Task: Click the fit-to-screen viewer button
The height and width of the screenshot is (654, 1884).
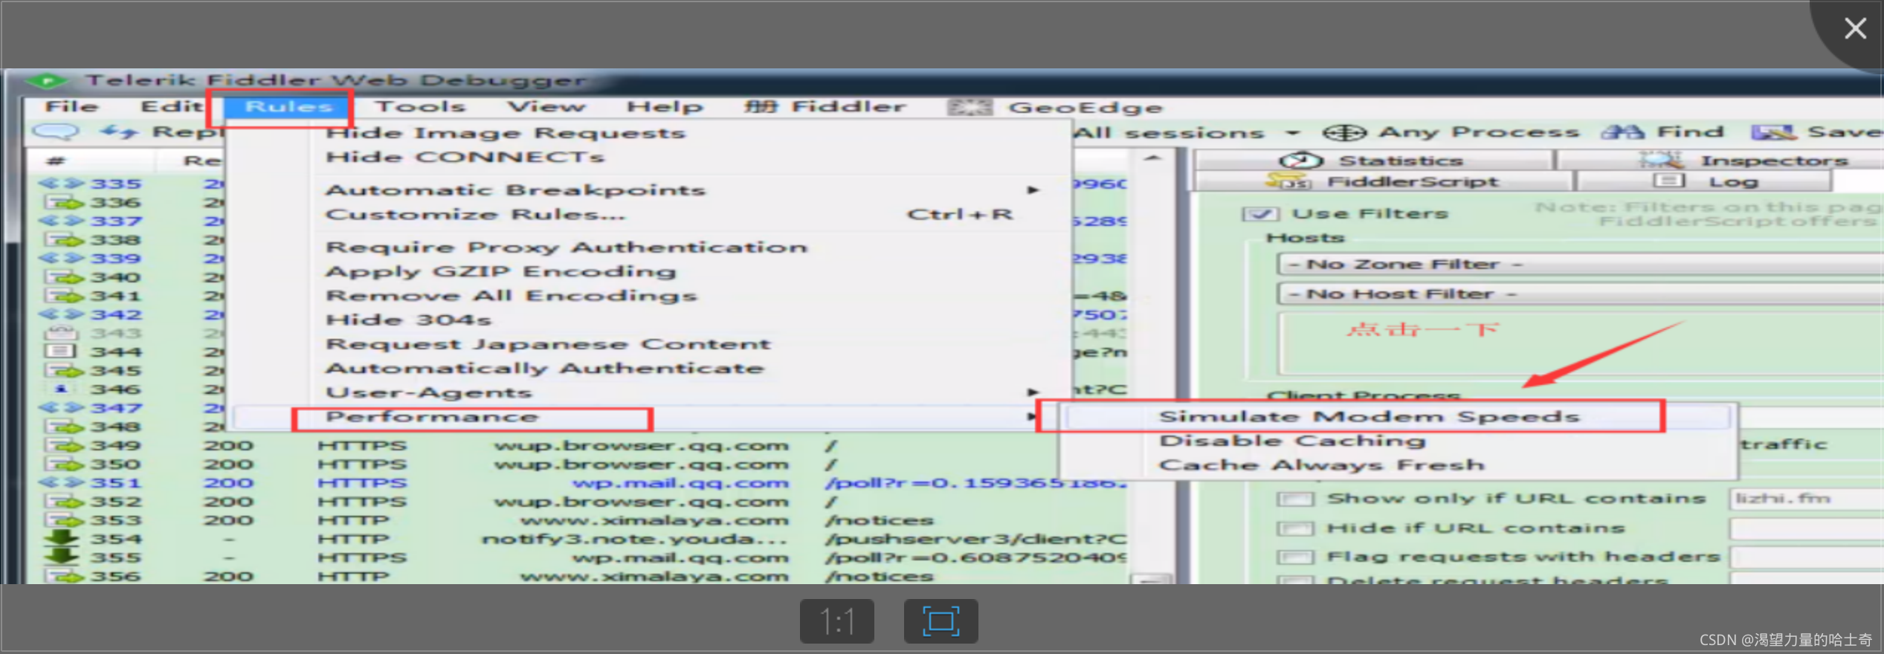Action: click(x=941, y=621)
